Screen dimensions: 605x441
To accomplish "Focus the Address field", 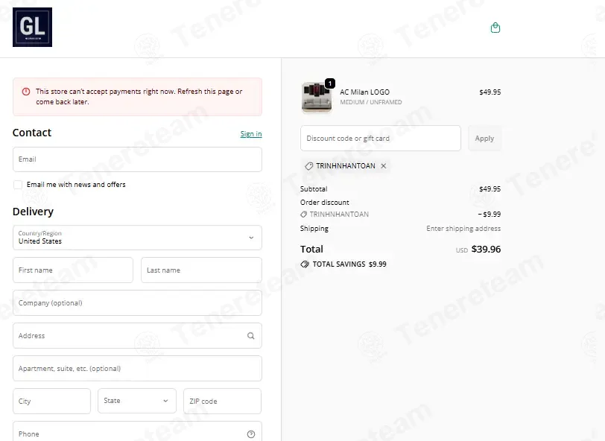I will coord(137,336).
